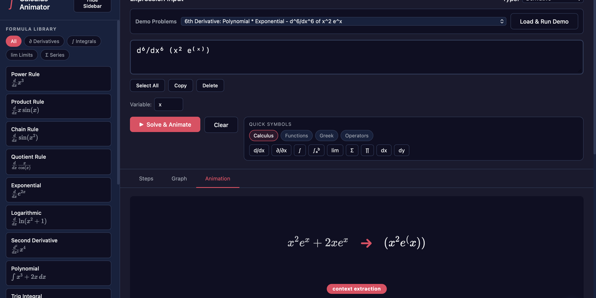The height and width of the screenshot is (298, 596).
Task: Insert the lim symbol
Action: [x=335, y=150]
